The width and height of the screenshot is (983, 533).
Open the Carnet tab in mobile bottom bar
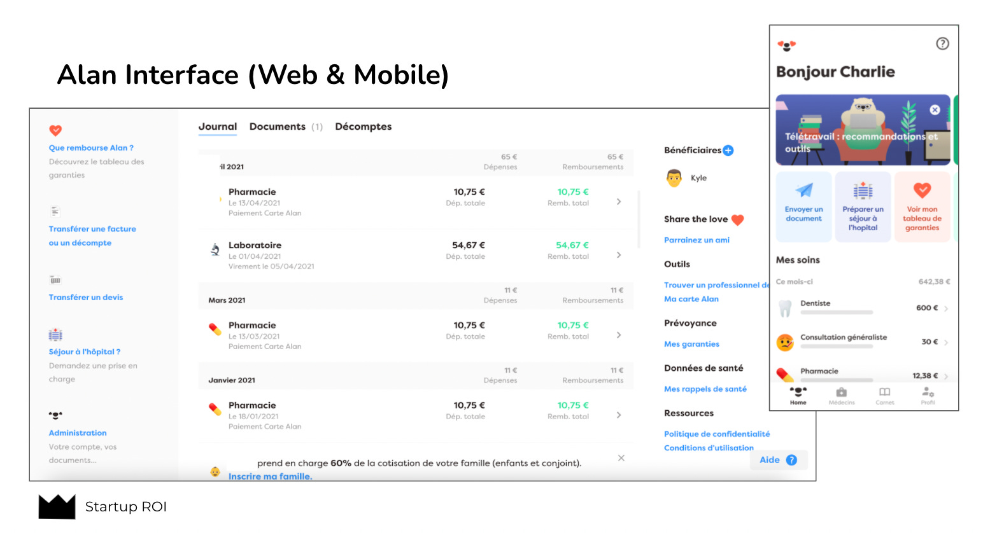click(885, 396)
